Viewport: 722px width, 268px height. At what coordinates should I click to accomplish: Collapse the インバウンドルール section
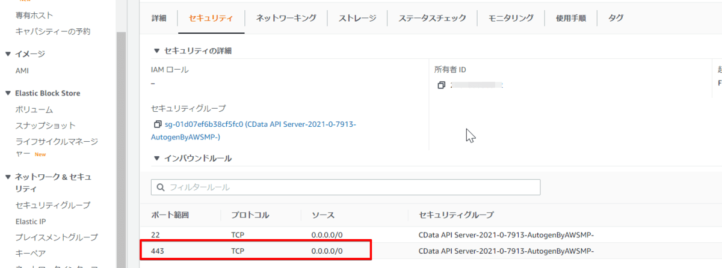tap(157, 159)
